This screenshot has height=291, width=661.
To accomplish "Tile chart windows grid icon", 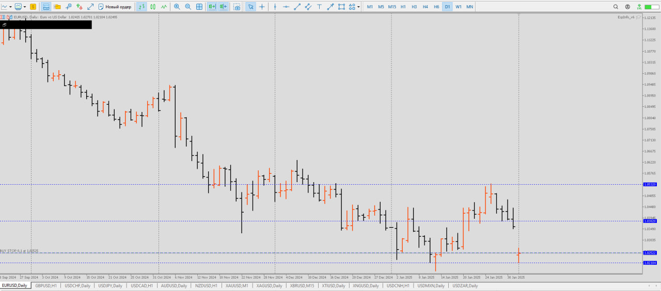I will (x=199, y=7).
